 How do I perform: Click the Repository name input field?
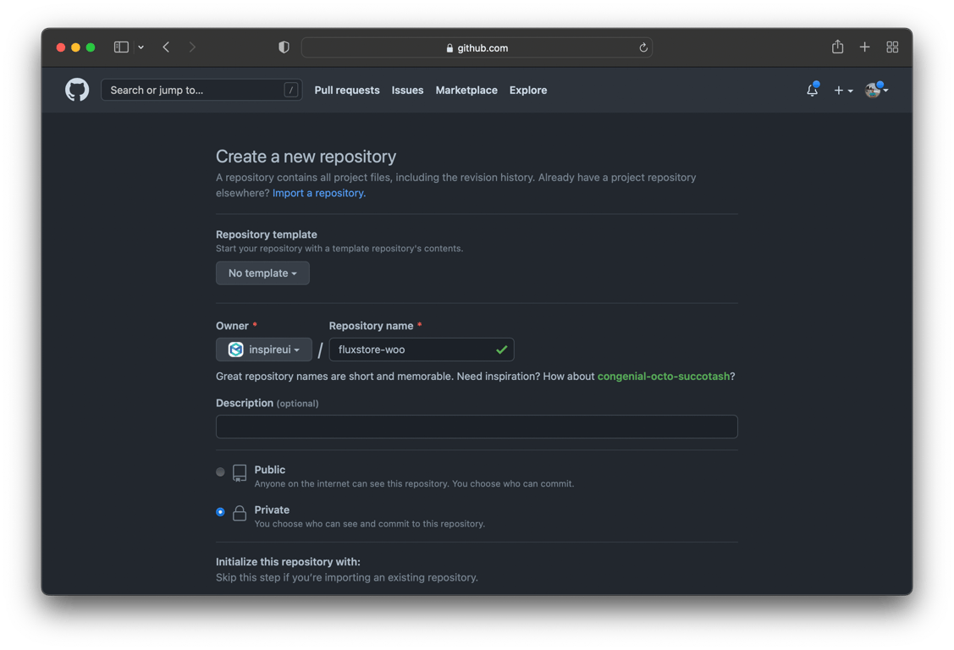[x=422, y=350]
